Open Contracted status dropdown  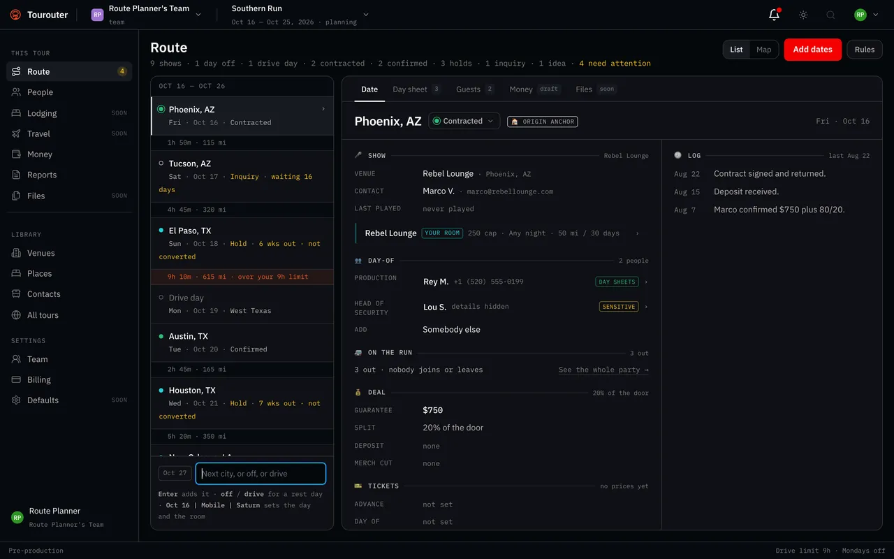tap(464, 121)
